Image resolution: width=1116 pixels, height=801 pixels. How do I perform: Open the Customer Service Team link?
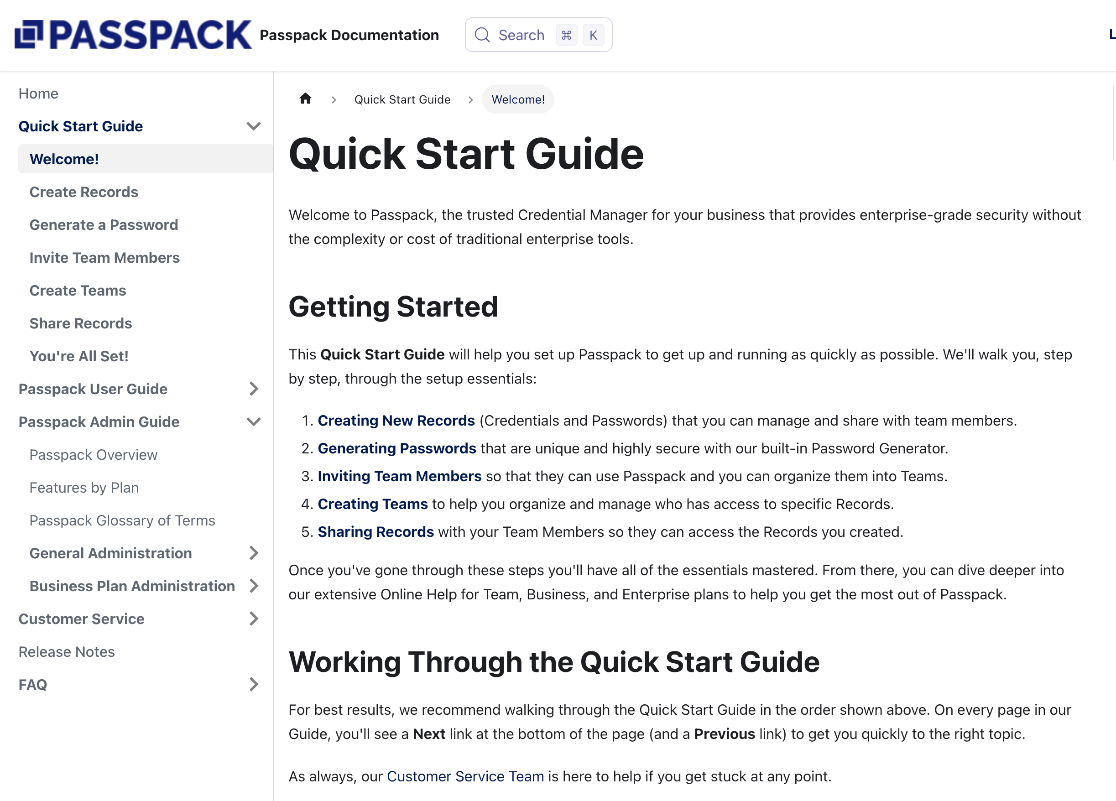(x=465, y=776)
